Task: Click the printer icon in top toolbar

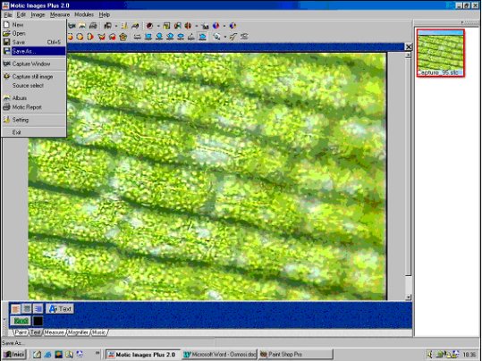Action: click(93, 26)
